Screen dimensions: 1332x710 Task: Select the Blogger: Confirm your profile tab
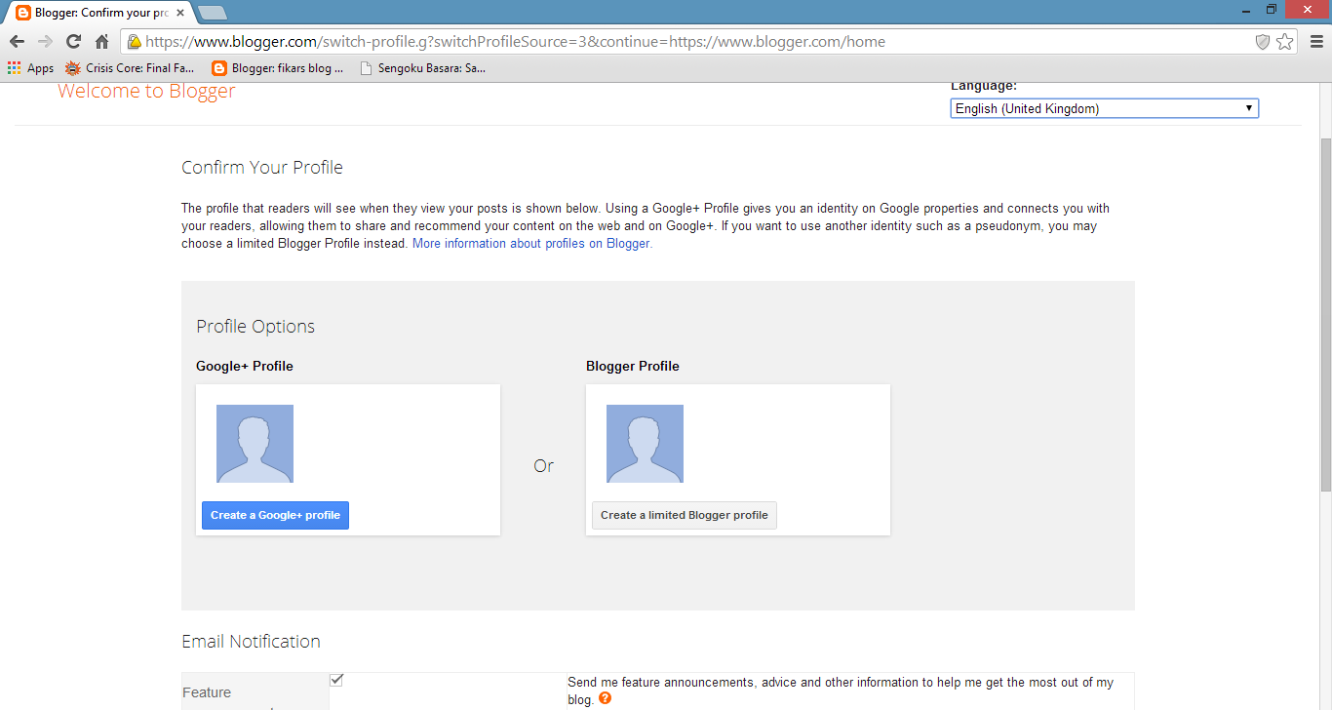(100, 13)
